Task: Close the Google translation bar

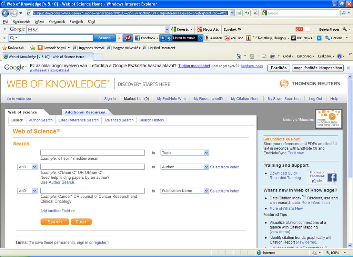Action: [x=348, y=68]
